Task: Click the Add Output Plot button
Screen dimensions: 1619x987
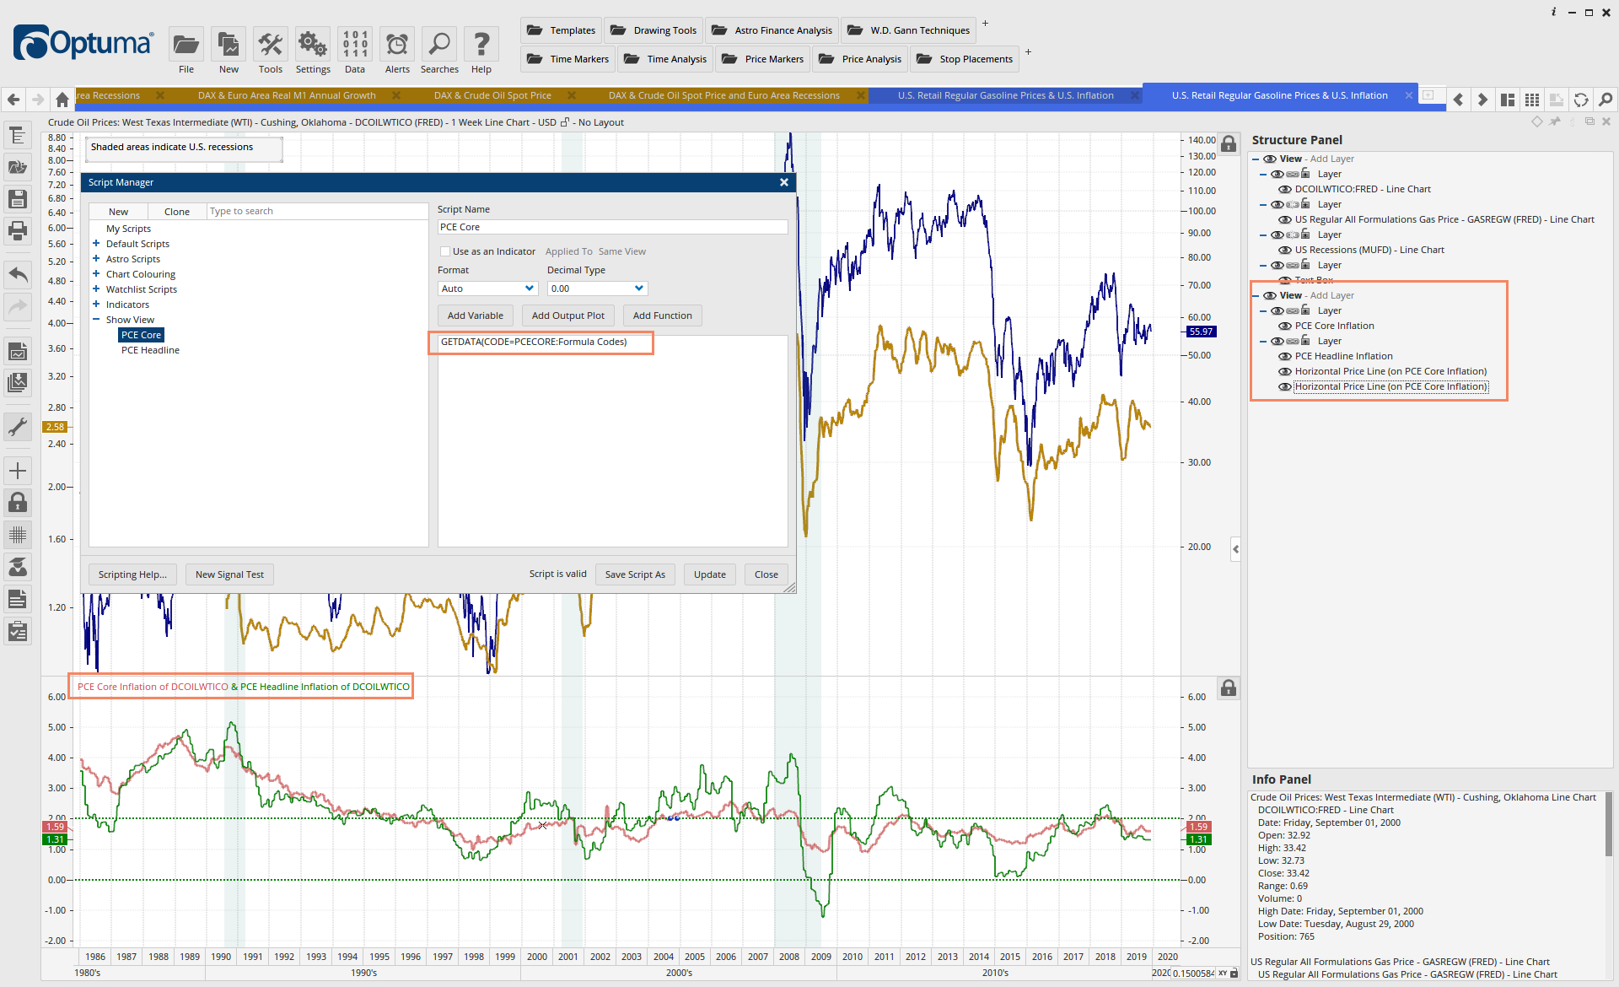Action: 567,316
